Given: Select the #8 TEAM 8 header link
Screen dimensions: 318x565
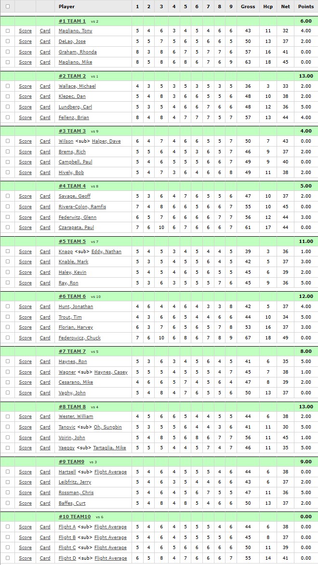Looking at the screenshot, I should point(72,407).
